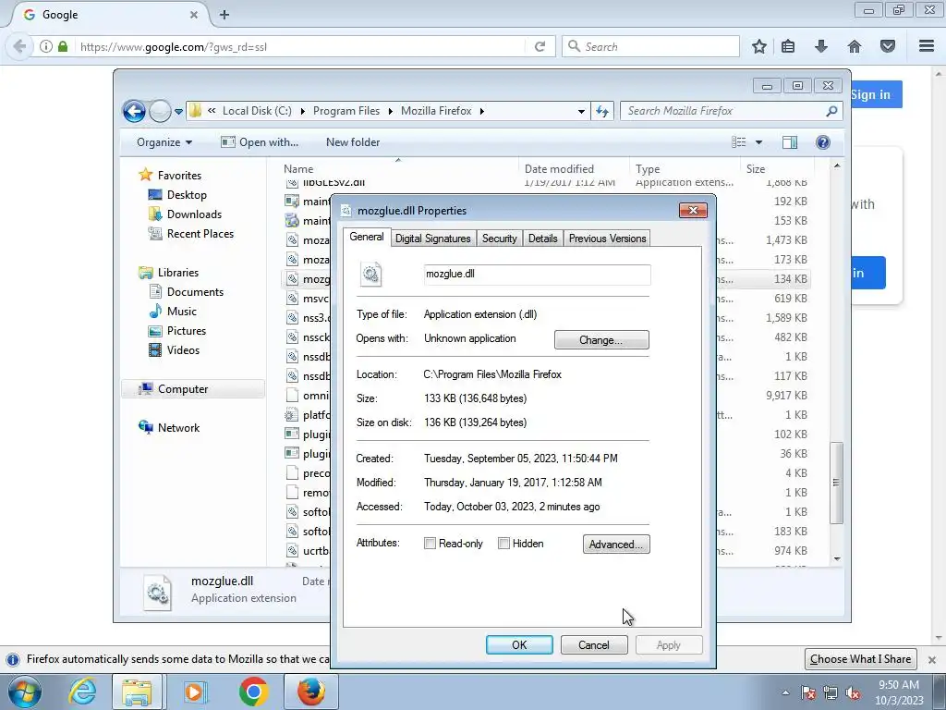The width and height of the screenshot is (946, 710).
Task: Open Explorer help icon
Action: point(823,142)
